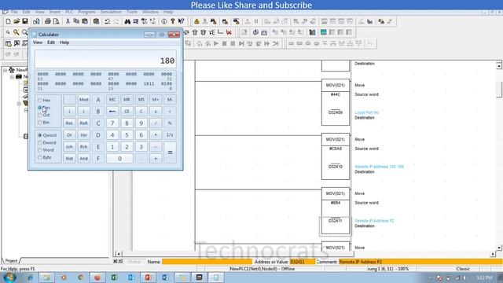
Task: Click the Xor button in Calculator
Action: 84,135
